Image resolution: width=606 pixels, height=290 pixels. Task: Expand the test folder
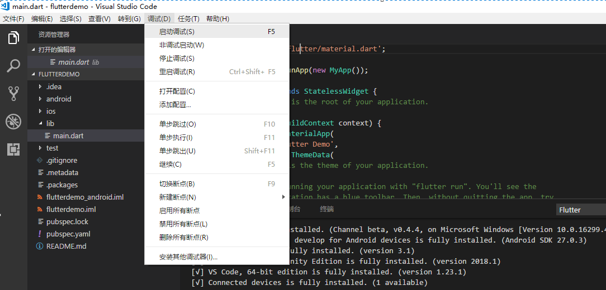[x=40, y=148]
